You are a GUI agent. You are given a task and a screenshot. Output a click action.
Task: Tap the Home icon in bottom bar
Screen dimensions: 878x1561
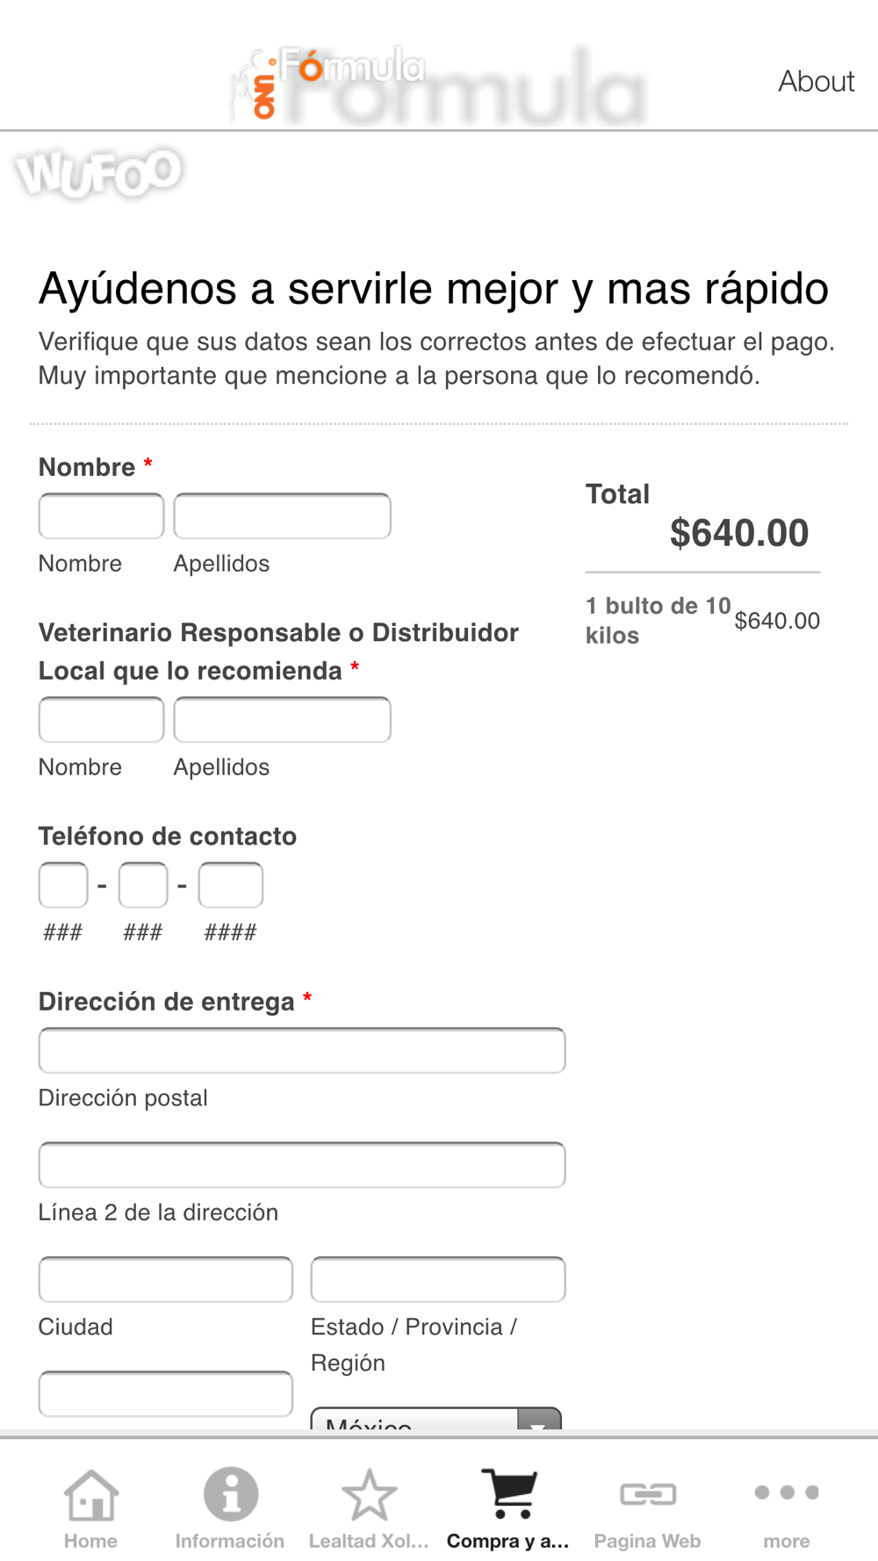pos(90,1494)
